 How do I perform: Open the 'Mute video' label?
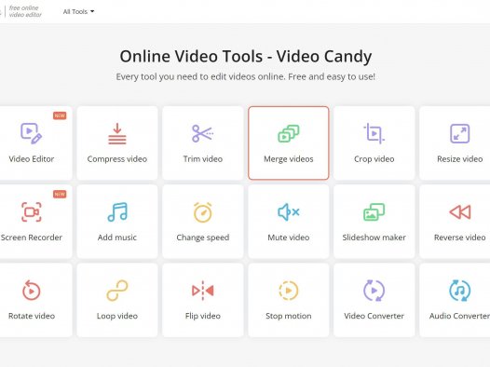pos(289,238)
